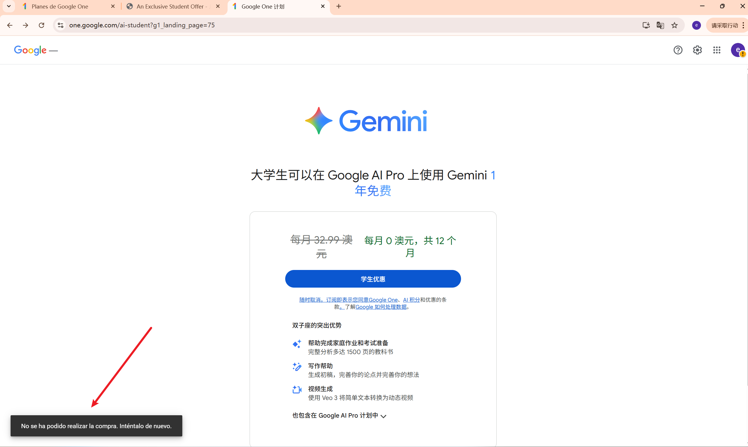Click the 学生优惠 button
This screenshot has height=447, width=748.
pyautogui.click(x=373, y=279)
